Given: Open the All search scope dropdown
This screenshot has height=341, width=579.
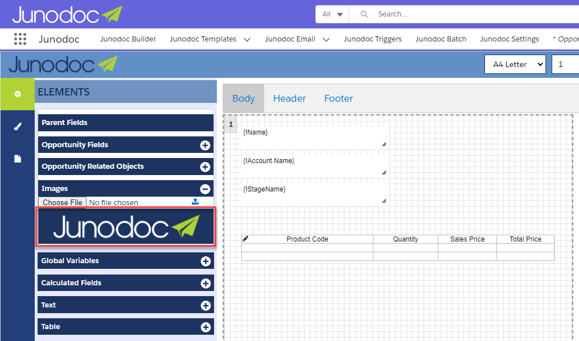Looking at the screenshot, I should coord(332,14).
